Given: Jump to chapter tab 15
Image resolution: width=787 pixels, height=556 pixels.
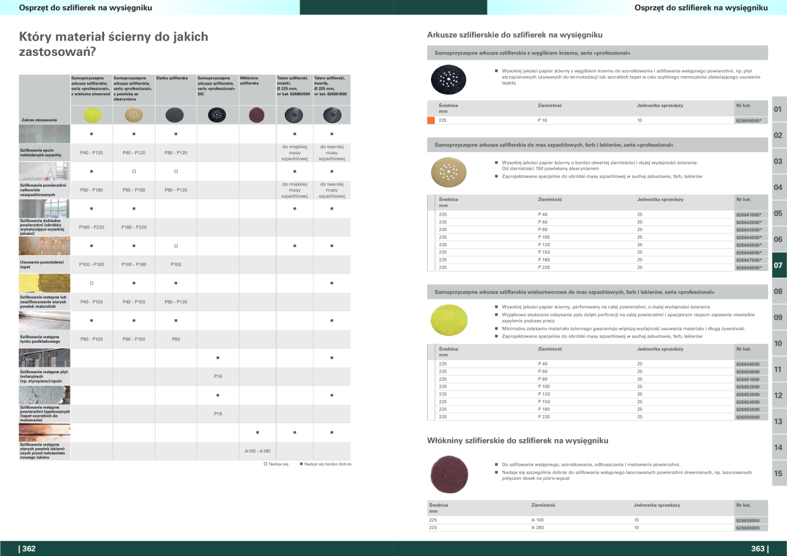Looking at the screenshot, I should pyautogui.click(x=779, y=473).
